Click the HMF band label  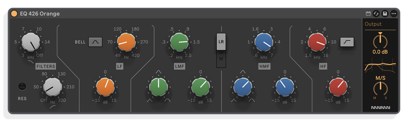pyautogui.click(x=264, y=66)
